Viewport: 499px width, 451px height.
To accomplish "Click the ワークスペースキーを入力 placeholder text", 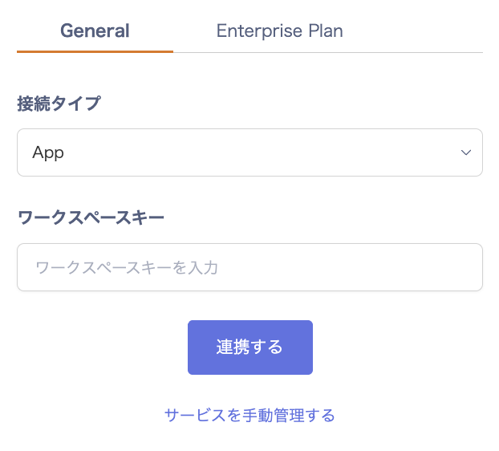I will click(127, 267).
